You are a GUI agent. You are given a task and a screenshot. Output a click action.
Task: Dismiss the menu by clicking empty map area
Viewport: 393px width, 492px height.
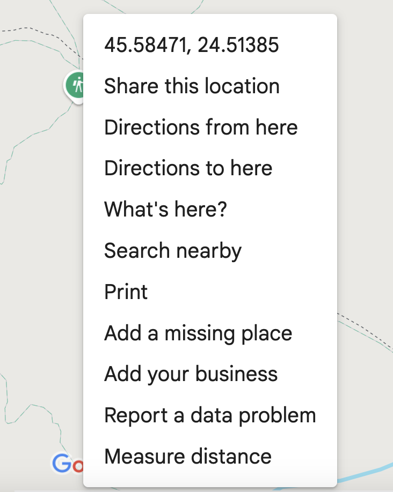pos(365,161)
